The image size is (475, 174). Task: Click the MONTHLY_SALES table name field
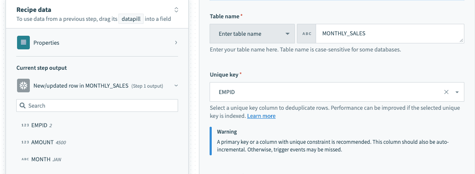point(390,34)
